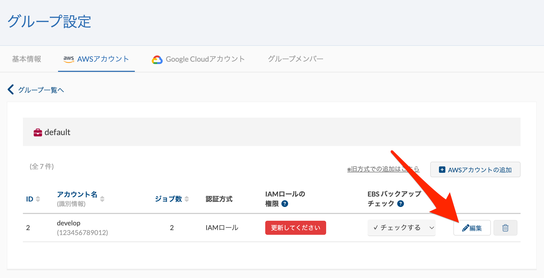The image size is (544, 278).
Task: Go back via グループ一覧へ link
Action: coord(41,90)
